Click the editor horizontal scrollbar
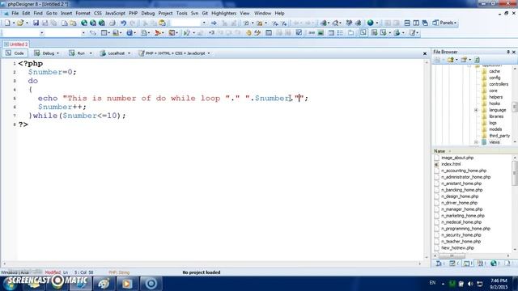 point(212,264)
